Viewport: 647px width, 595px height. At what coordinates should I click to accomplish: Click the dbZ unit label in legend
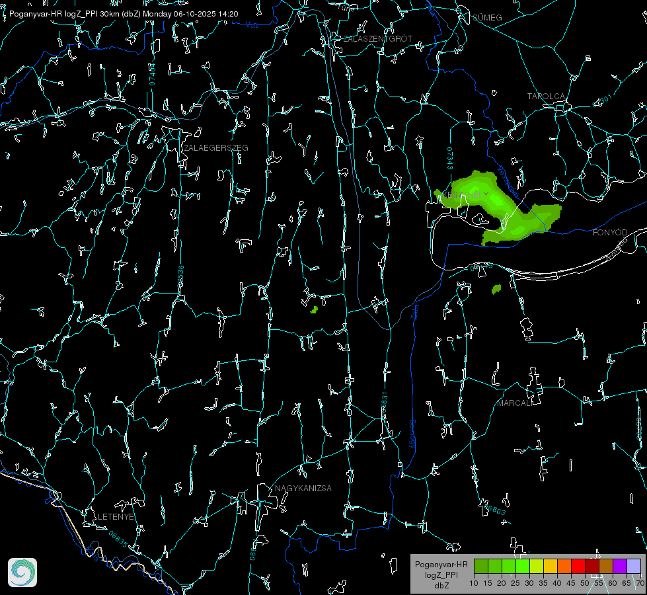441,586
